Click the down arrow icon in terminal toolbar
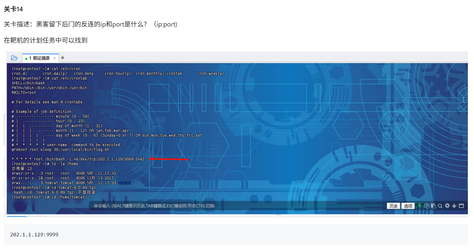 pyautogui.click(x=454, y=206)
